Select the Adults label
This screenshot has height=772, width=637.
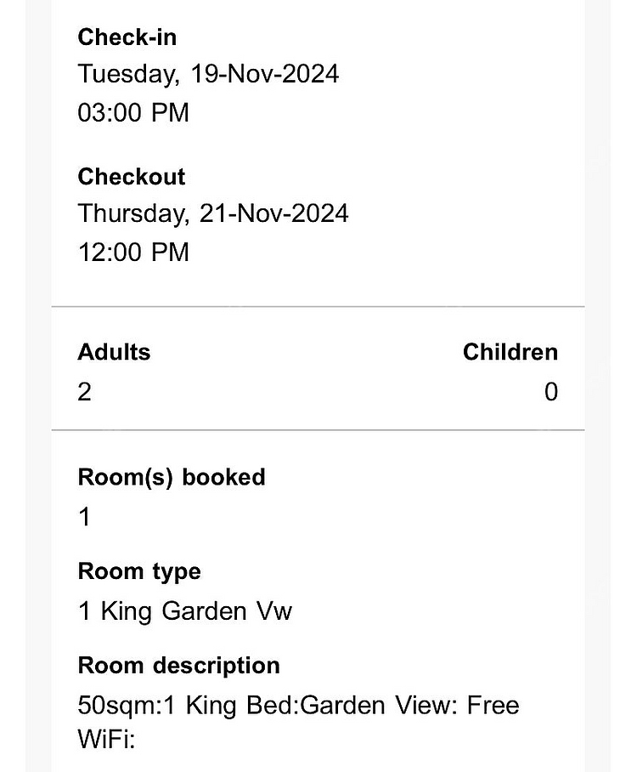tap(114, 352)
